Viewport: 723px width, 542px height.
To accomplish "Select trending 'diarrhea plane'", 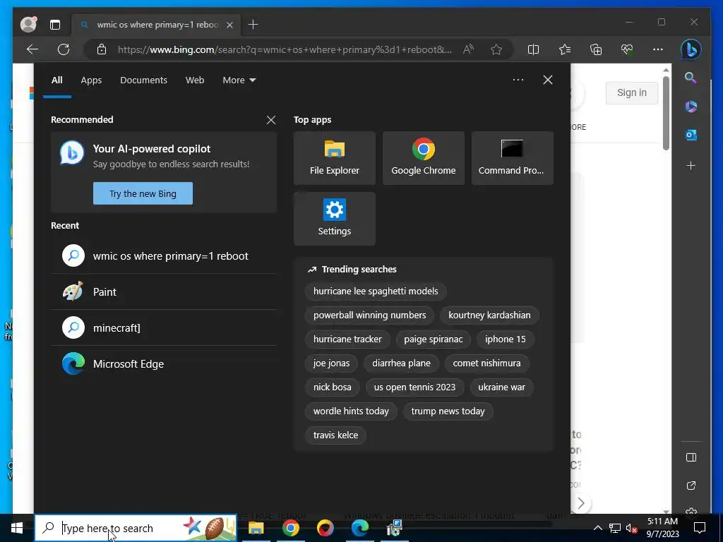I will point(401,363).
